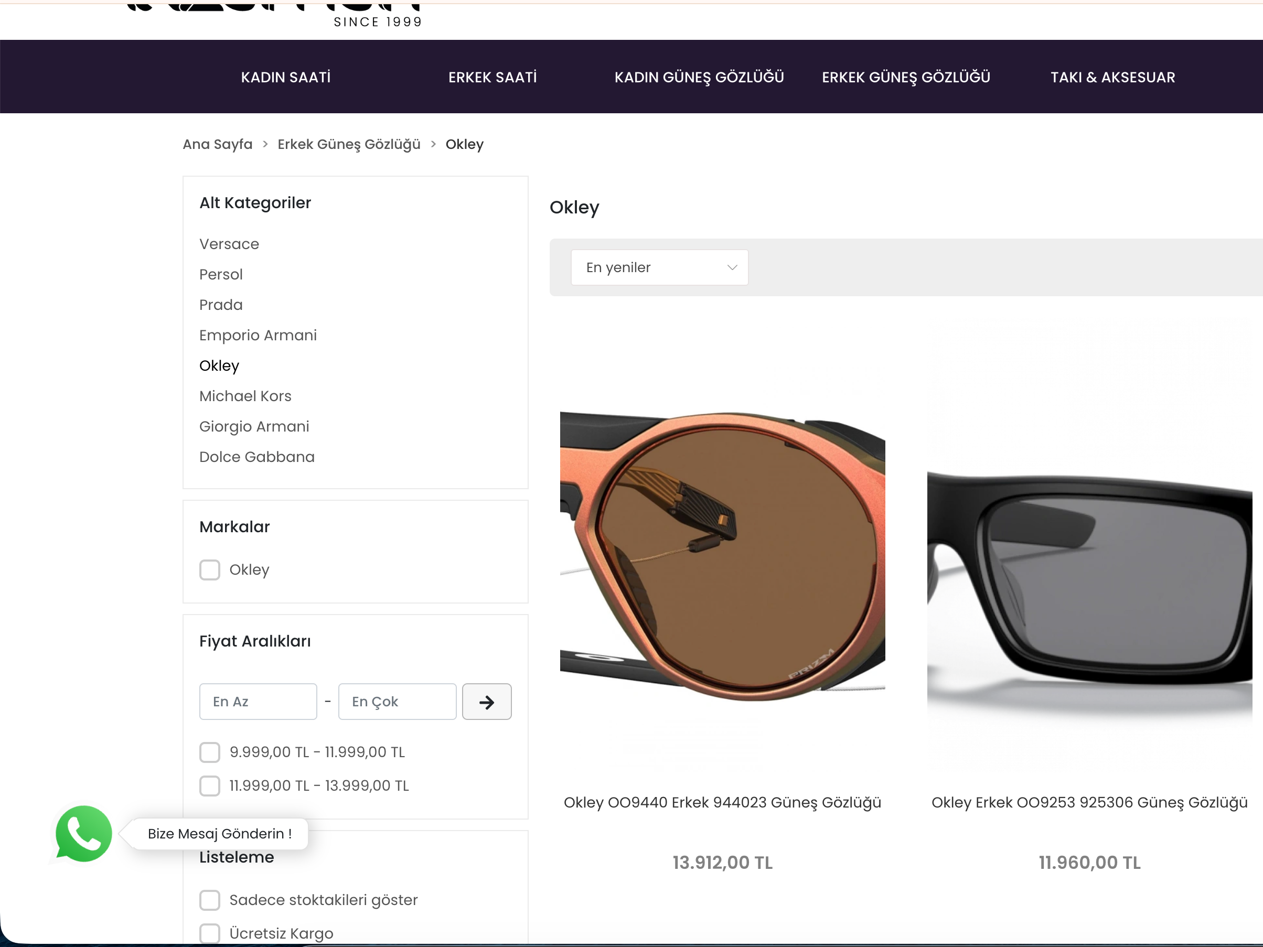Screen dimensions: 1263x947
Task: Open ERKEK GÜNEŞ GÖZLÜĞÜ menu
Action: [906, 77]
